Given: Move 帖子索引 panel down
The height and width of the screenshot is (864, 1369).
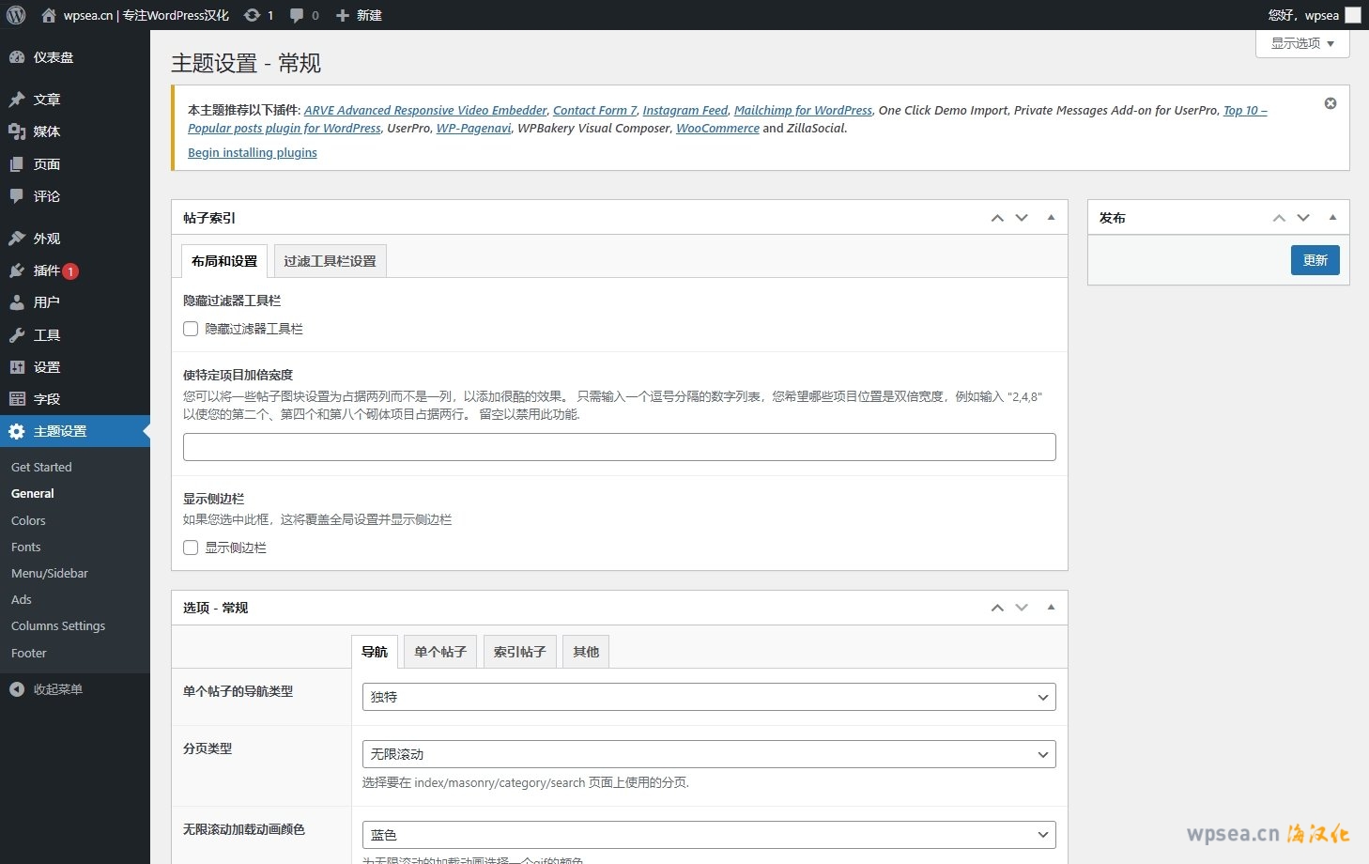Looking at the screenshot, I should pos(1022,218).
